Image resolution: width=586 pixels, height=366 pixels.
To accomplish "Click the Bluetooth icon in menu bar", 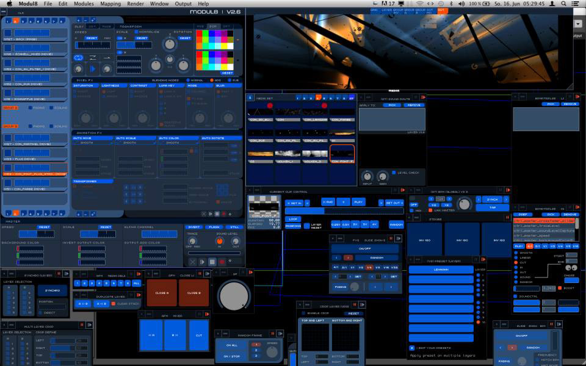I will (451, 4).
